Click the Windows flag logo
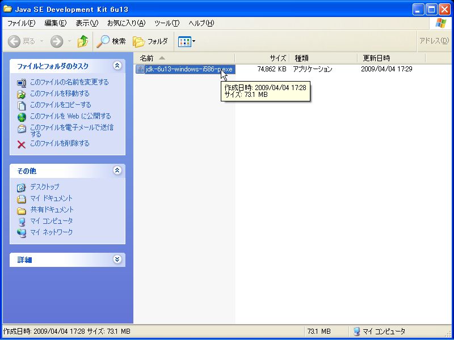454x340 pixels. tap(441, 23)
